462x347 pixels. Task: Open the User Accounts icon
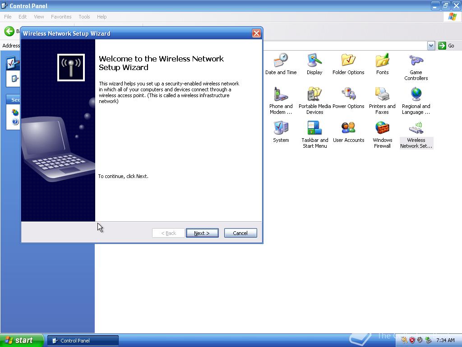348,131
